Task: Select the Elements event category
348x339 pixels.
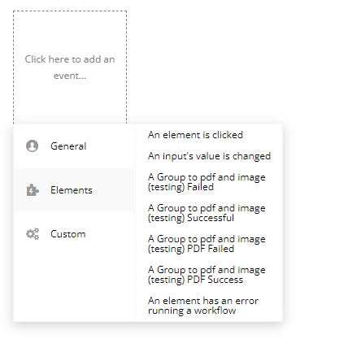Action: (x=74, y=190)
